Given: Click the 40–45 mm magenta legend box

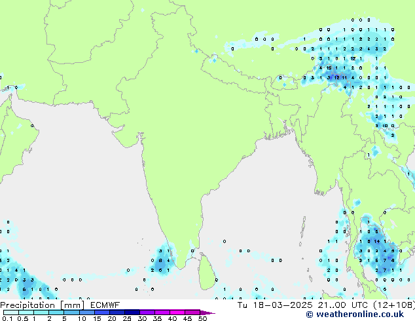Looking at the screenshot, I should [x=177, y=312].
